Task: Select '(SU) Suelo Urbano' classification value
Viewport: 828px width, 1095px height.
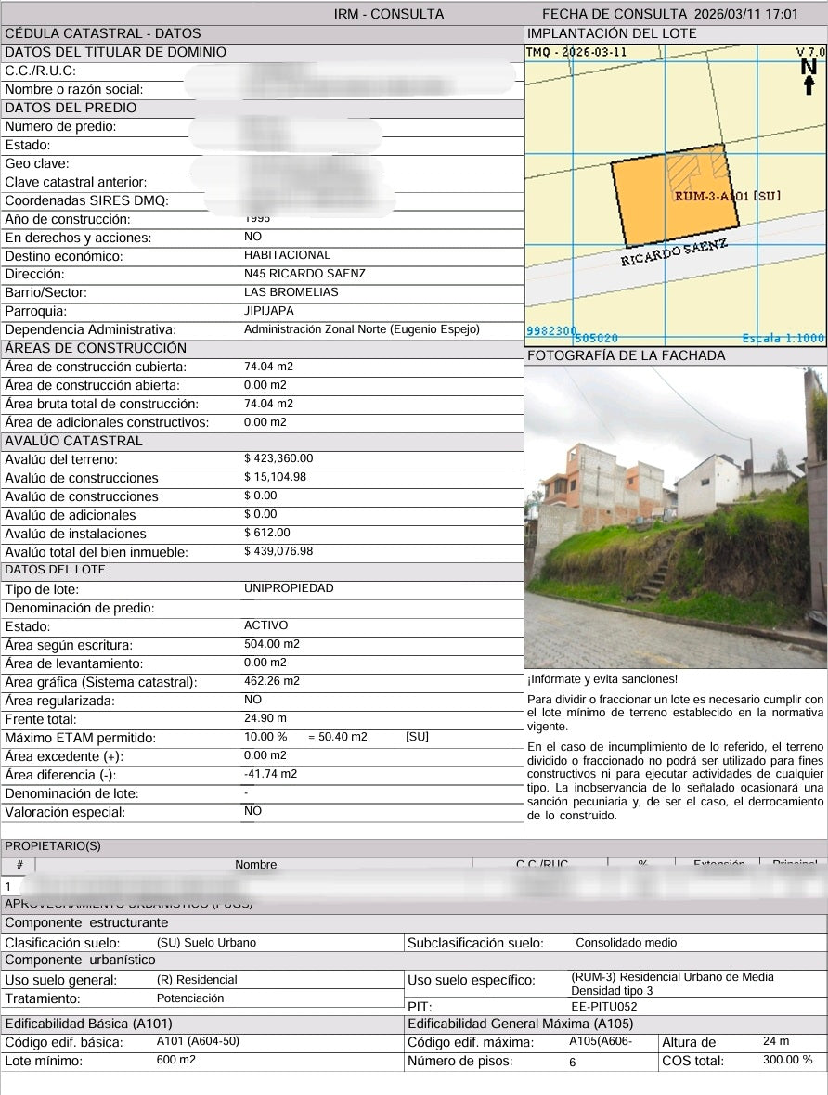Action: [206, 943]
